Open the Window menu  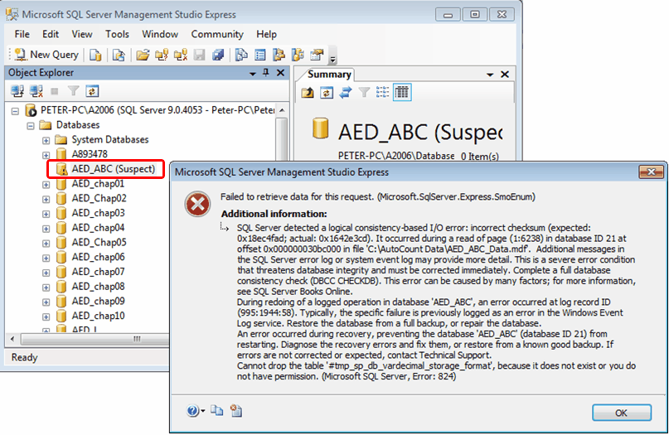(x=160, y=34)
